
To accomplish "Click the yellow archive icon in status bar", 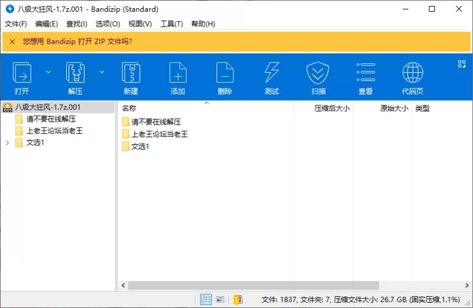I will click(238, 300).
